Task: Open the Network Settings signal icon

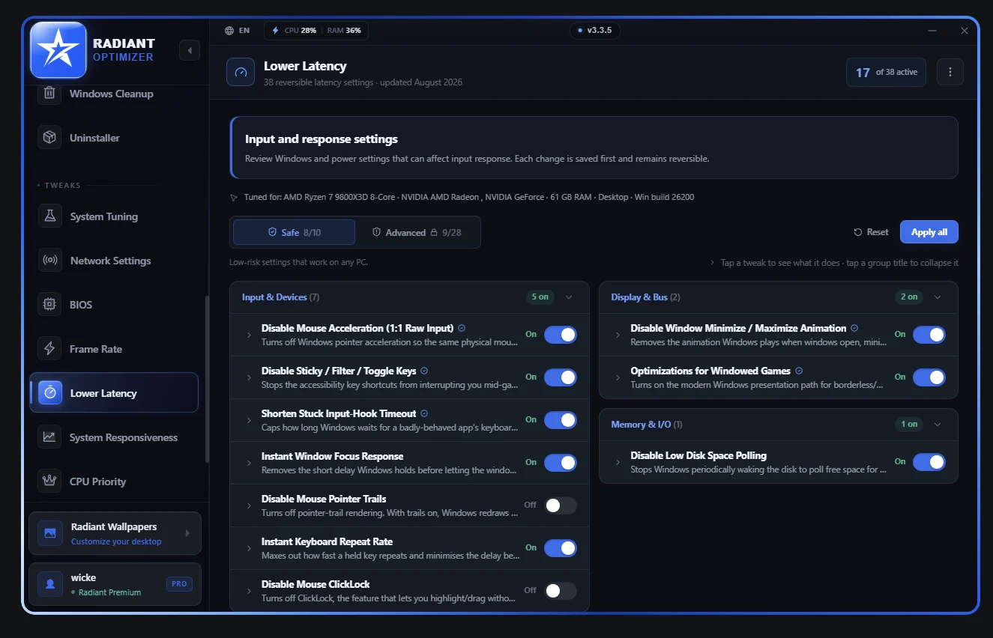Action: [x=49, y=261]
